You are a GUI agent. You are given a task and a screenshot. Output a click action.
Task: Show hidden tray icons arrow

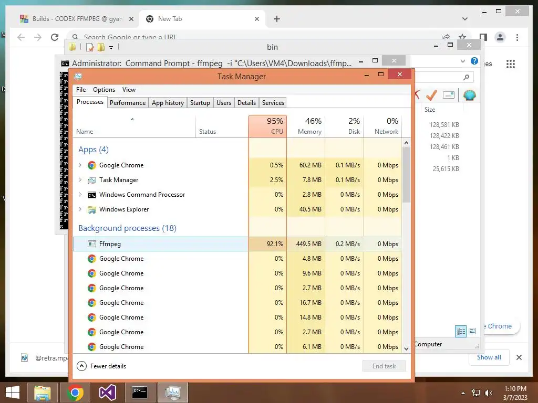[463, 393]
